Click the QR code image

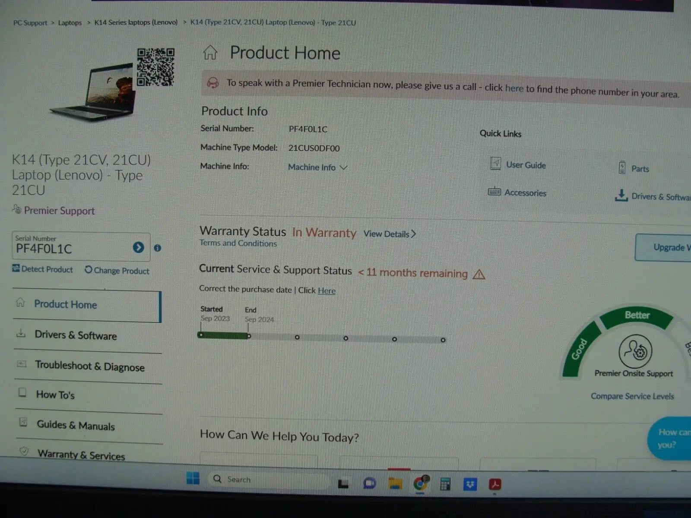[155, 67]
